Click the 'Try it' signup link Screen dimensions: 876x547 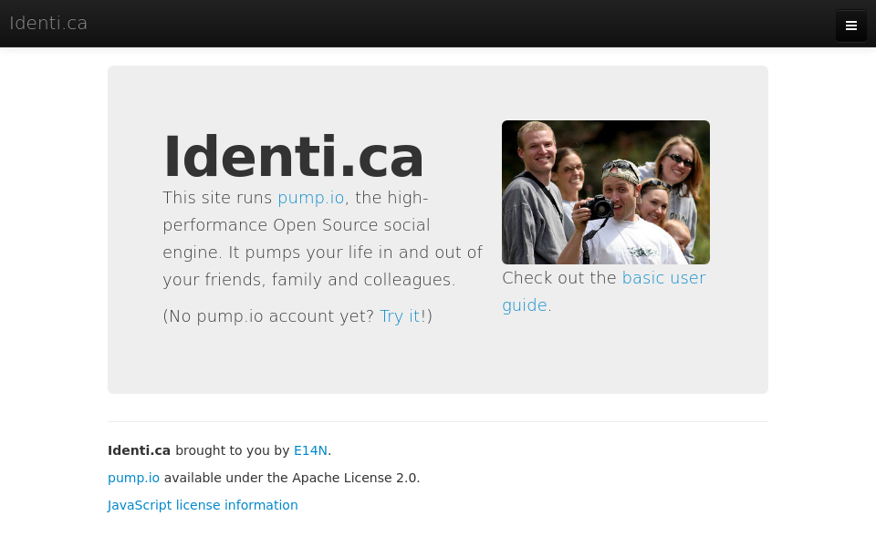[x=400, y=316]
